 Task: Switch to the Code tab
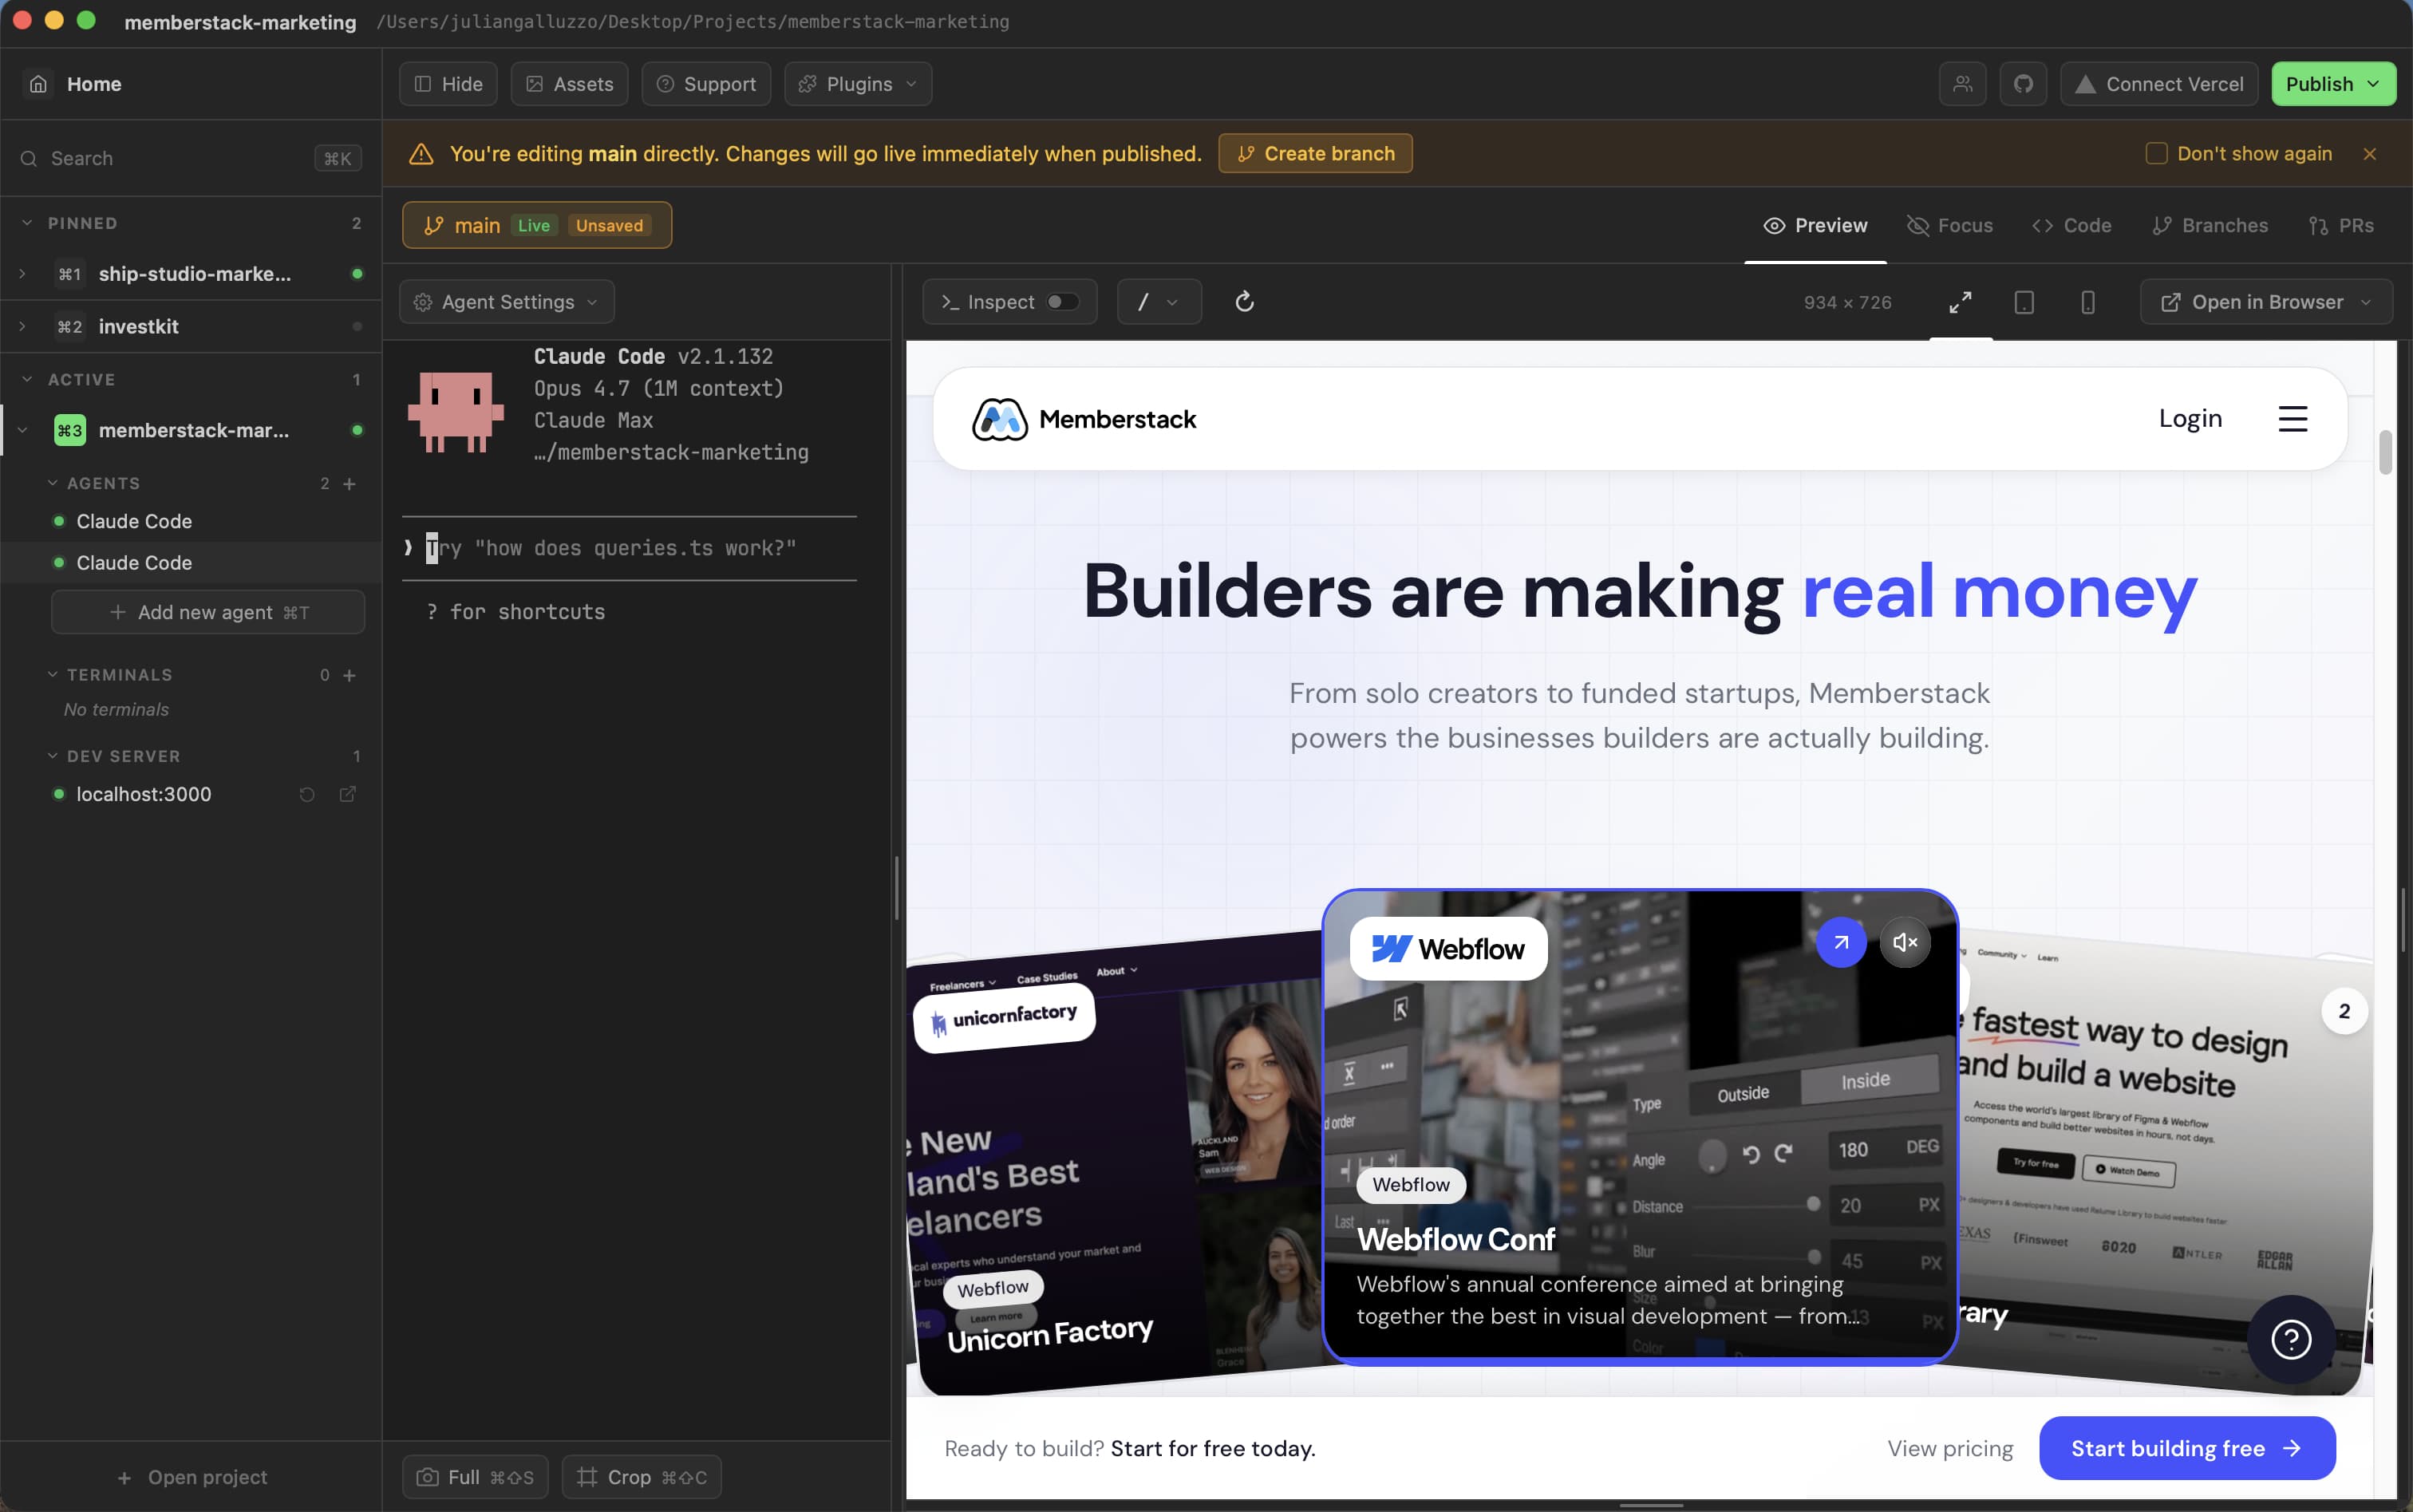click(x=2072, y=226)
